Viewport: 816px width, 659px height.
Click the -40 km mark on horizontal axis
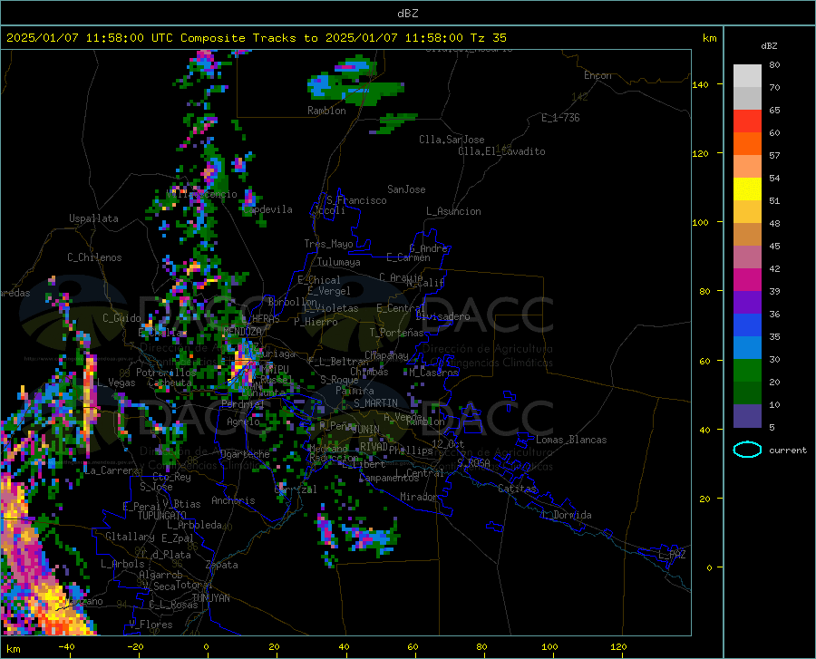66,646
